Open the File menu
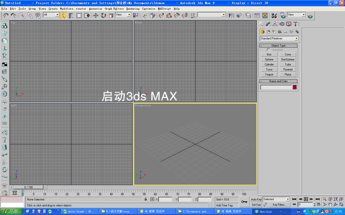This screenshot has height=215, width=345. coord(4,9)
